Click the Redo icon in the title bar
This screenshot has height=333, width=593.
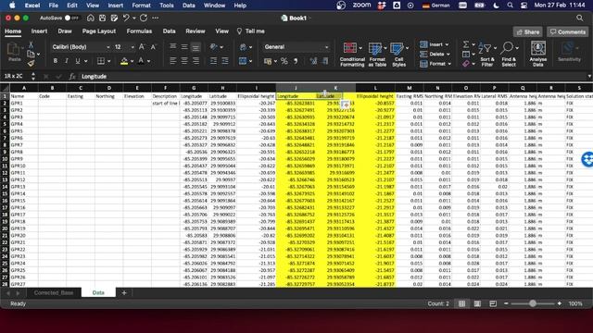pos(144,18)
